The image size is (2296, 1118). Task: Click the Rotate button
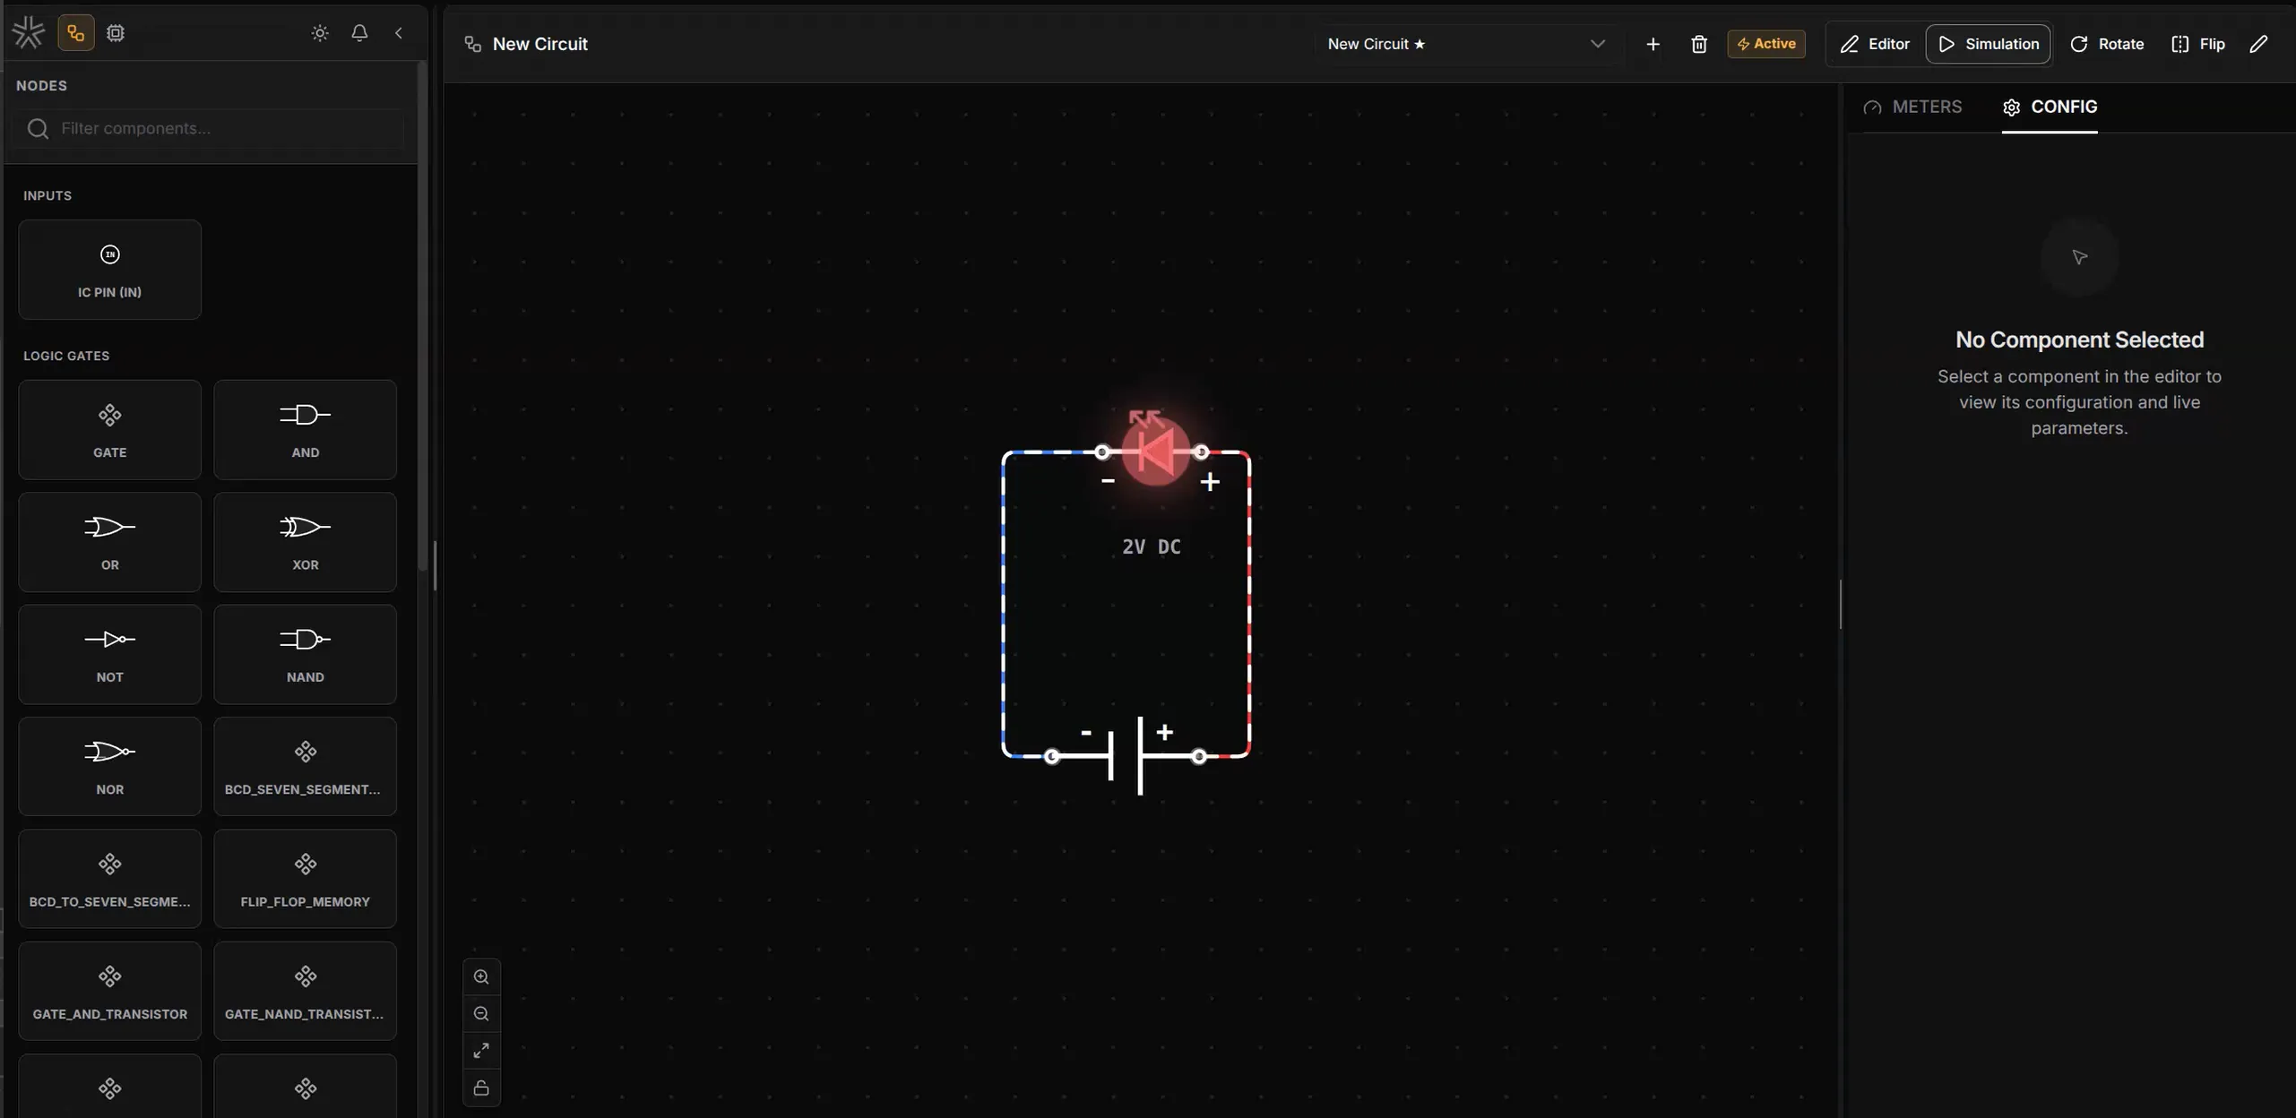pos(2107,44)
